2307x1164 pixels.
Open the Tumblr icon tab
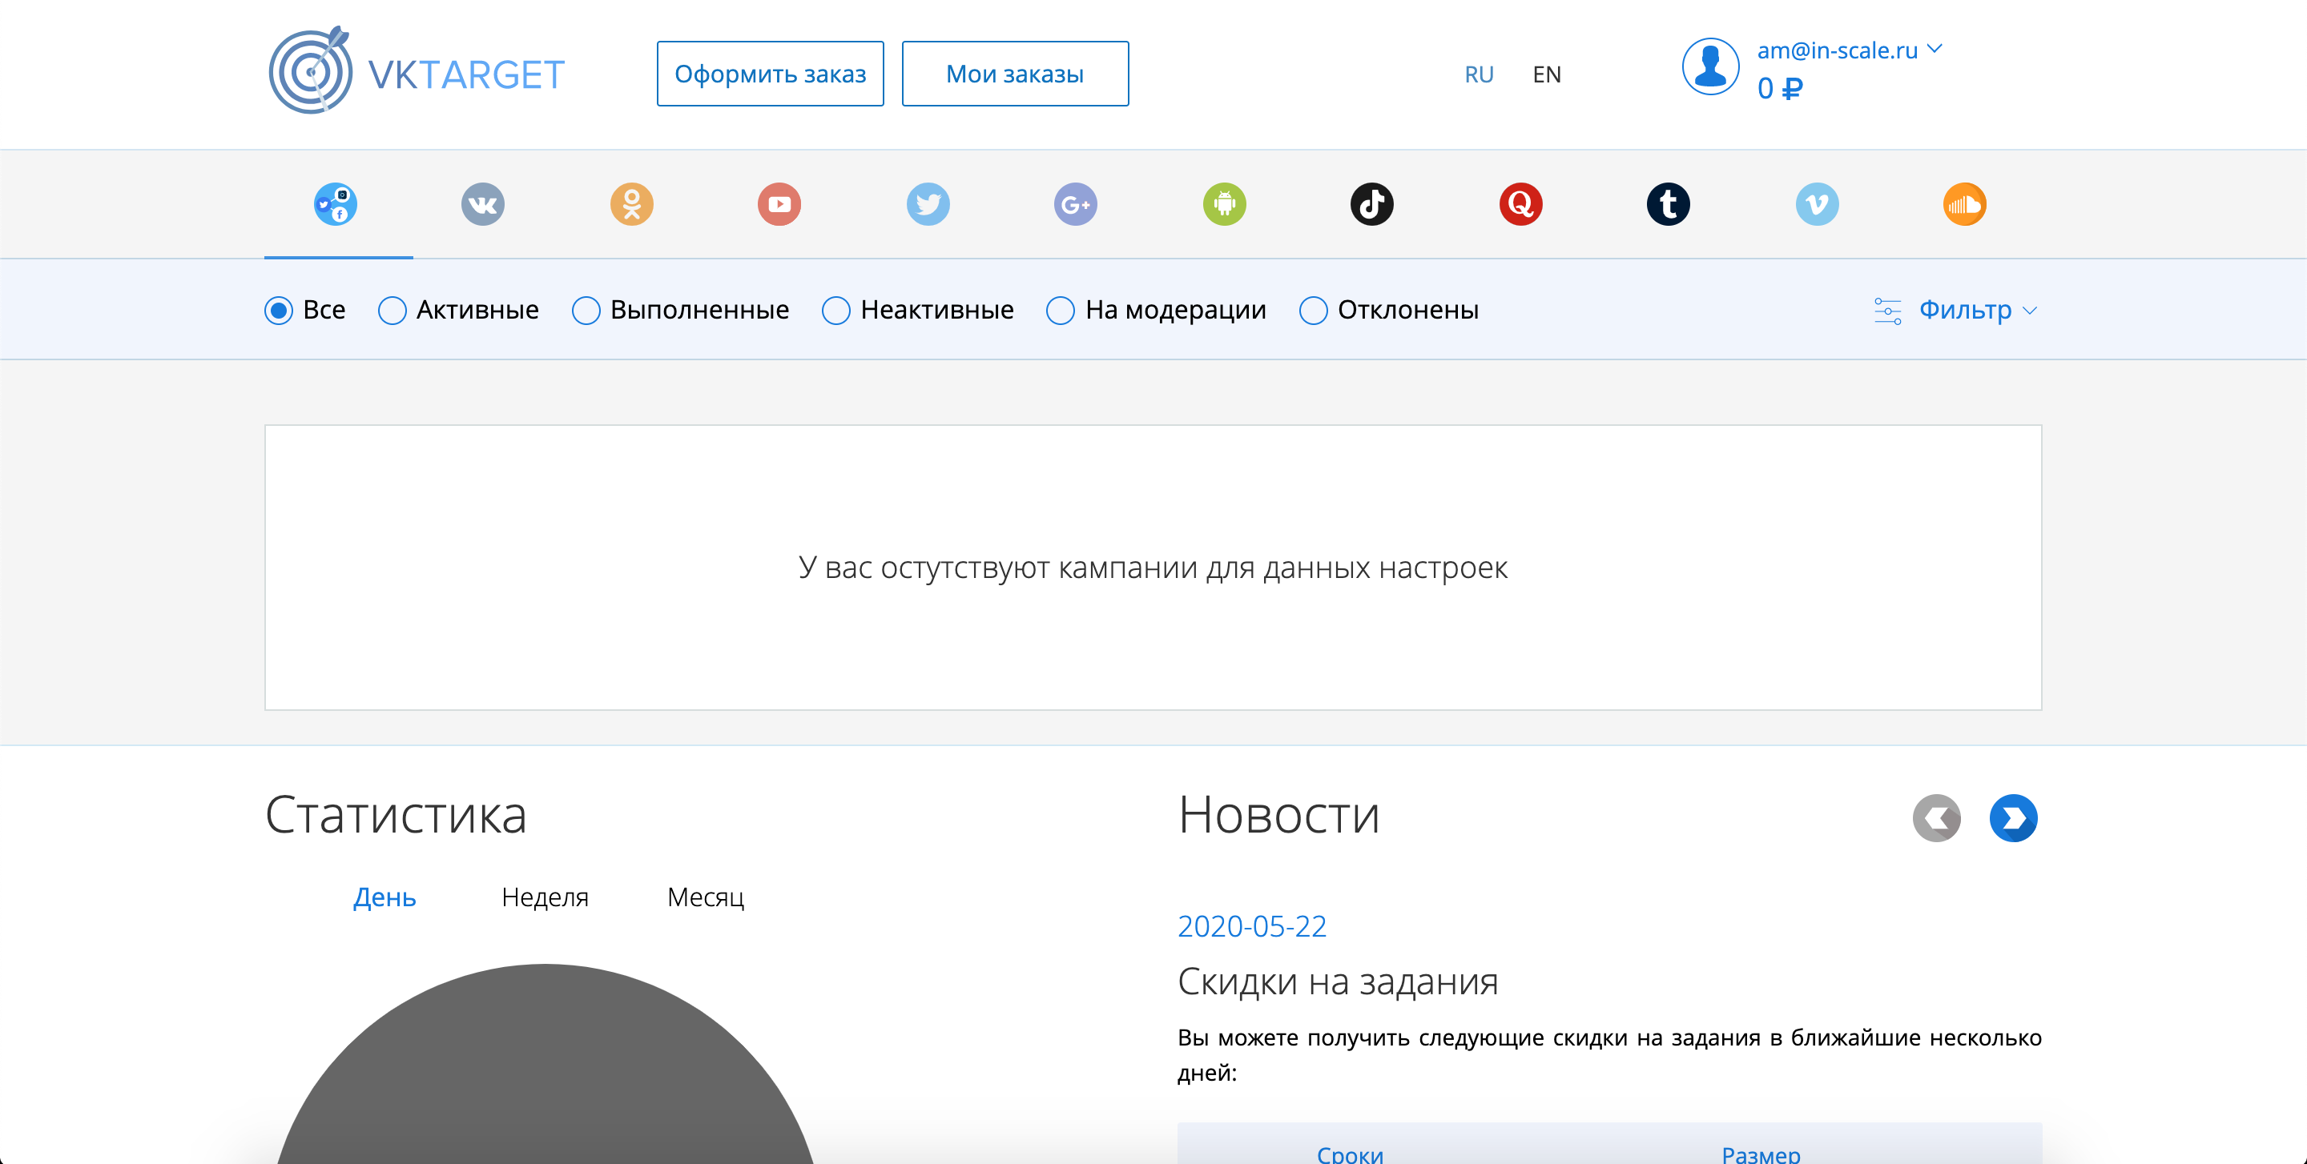(x=1669, y=205)
